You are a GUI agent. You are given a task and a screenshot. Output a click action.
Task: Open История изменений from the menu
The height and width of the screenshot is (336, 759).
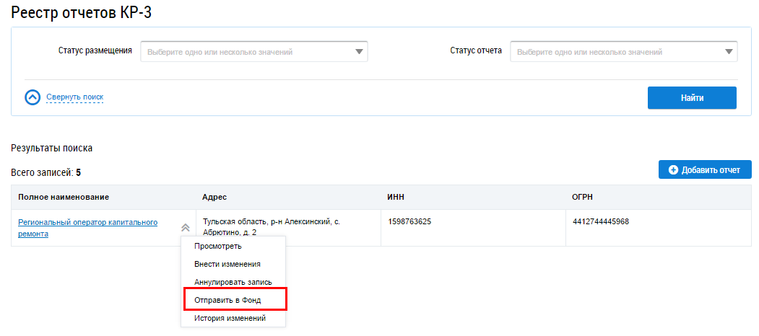click(230, 318)
